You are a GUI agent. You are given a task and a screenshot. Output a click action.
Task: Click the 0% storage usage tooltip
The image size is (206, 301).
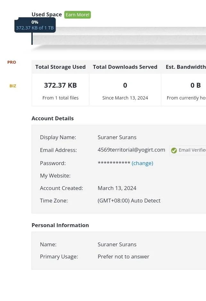coord(35,25)
